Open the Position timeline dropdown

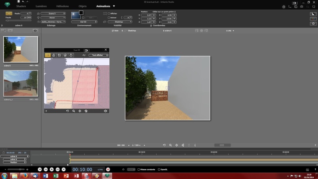coord(15,162)
